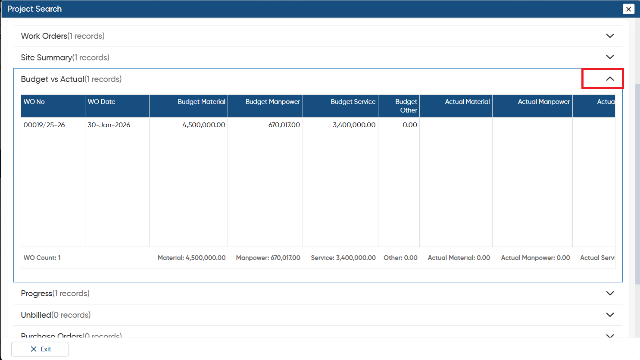Click the 30-Jan-2026 date cell

point(109,125)
